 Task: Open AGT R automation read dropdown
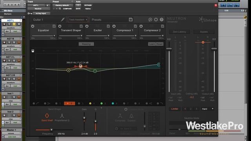point(16,50)
